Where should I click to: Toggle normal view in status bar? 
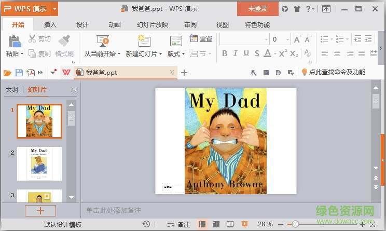coord(202,224)
